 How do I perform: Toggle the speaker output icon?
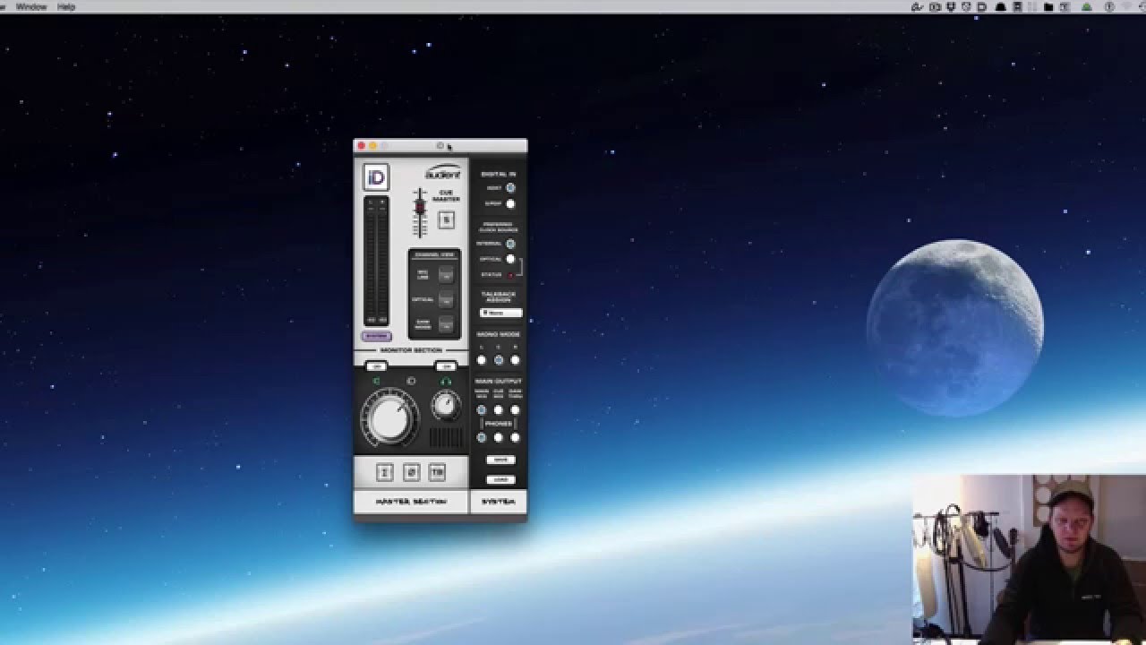(x=377, y=382)
